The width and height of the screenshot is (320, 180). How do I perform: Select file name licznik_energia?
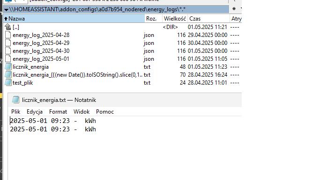30,67
